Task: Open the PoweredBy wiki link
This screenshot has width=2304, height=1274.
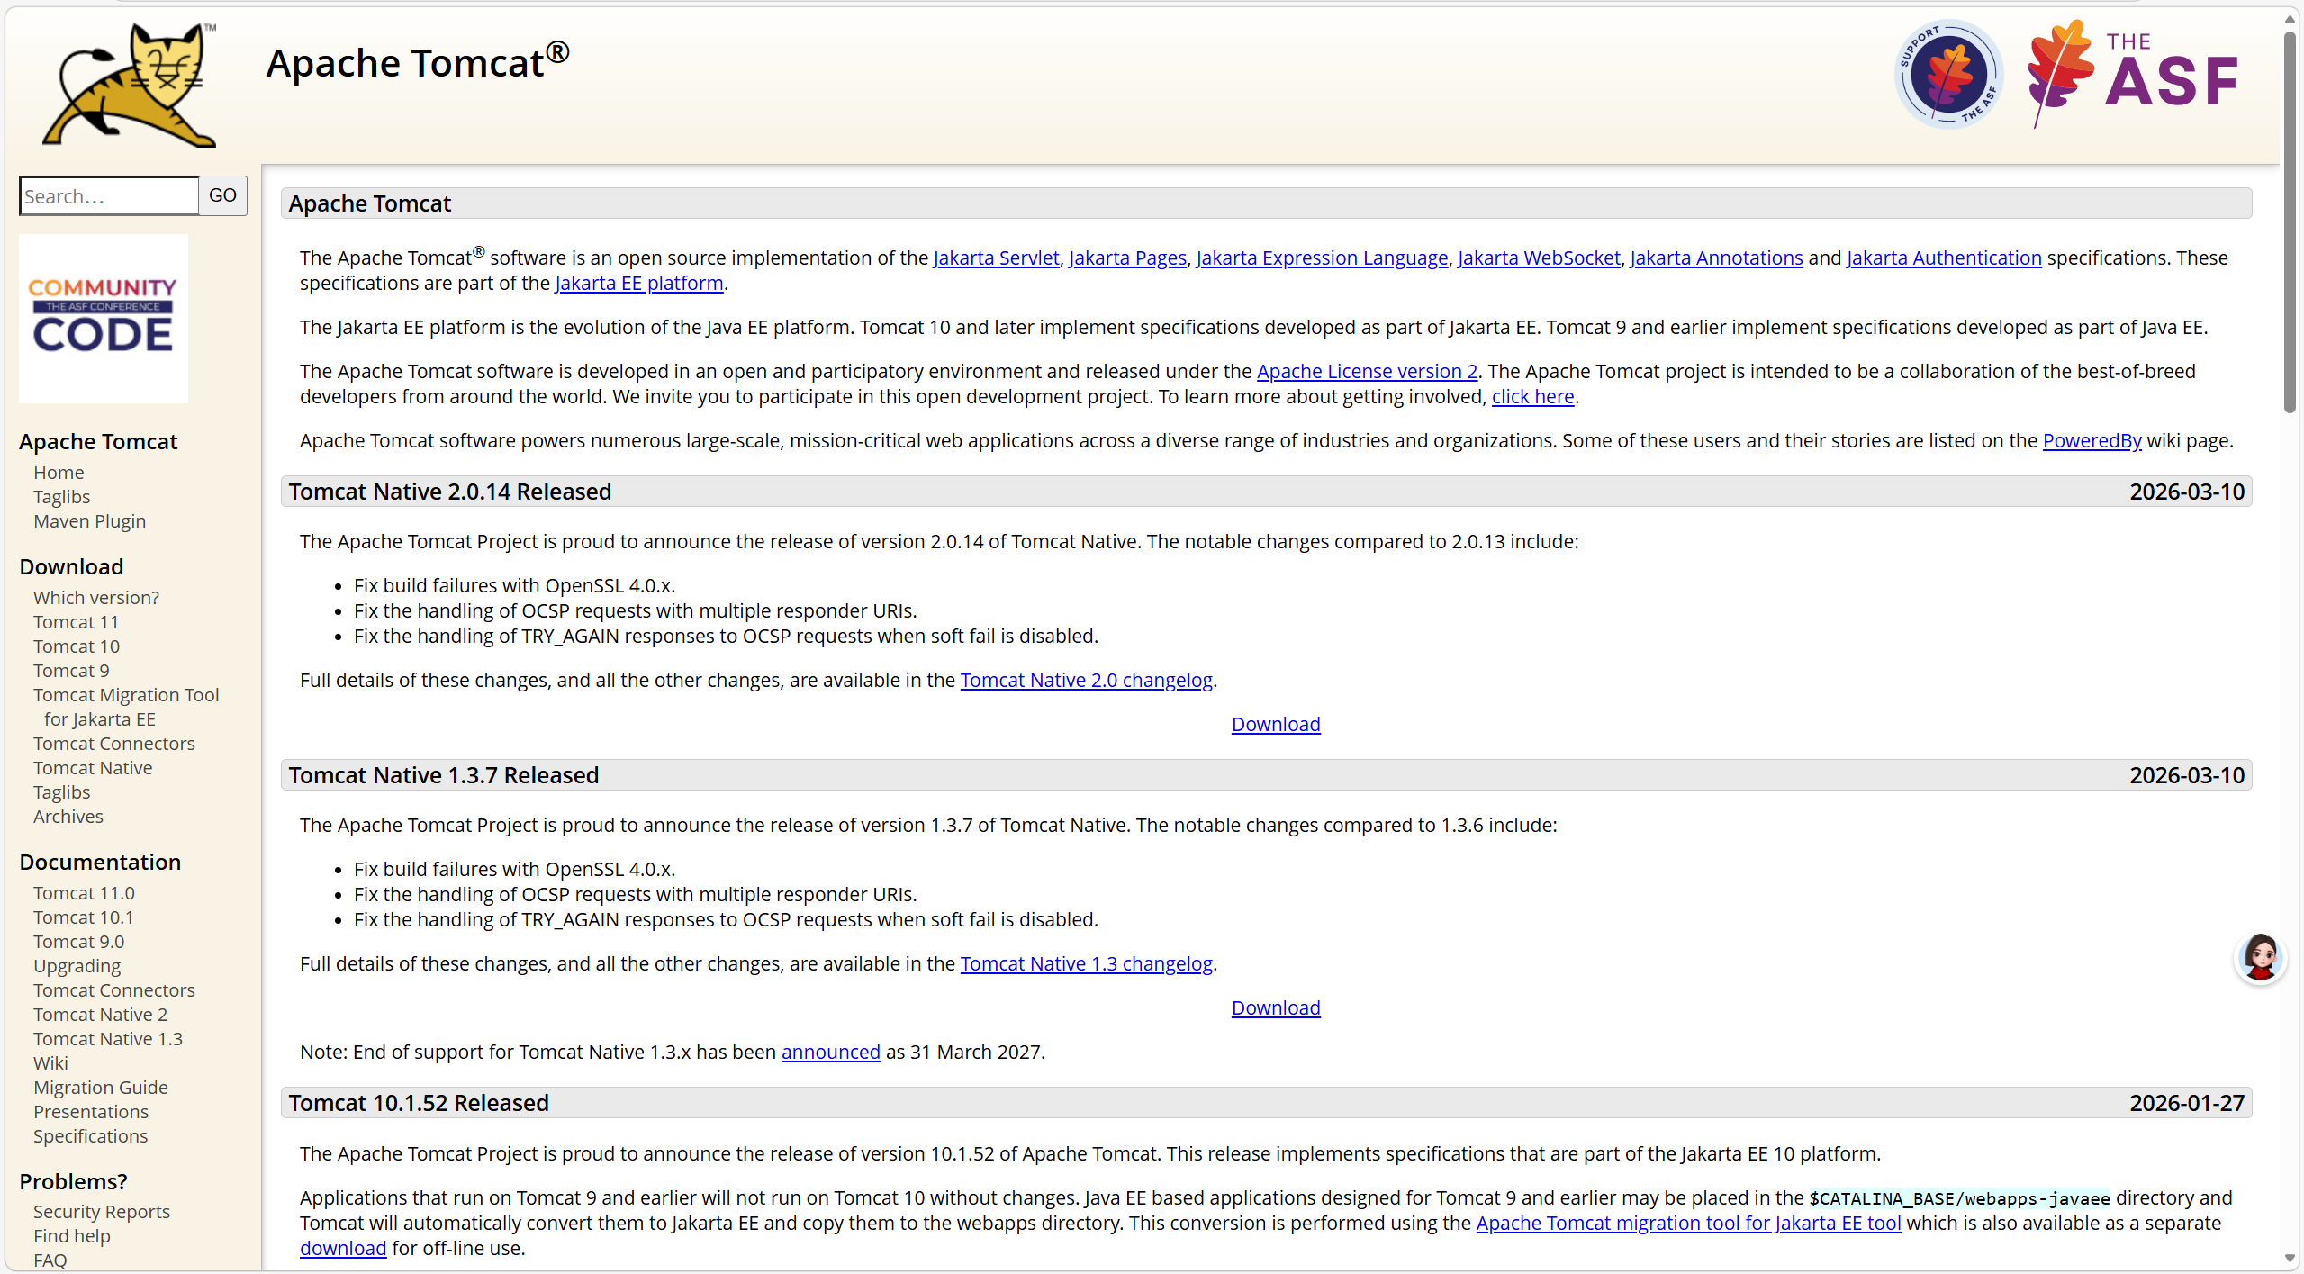Action: [2092, 441]
